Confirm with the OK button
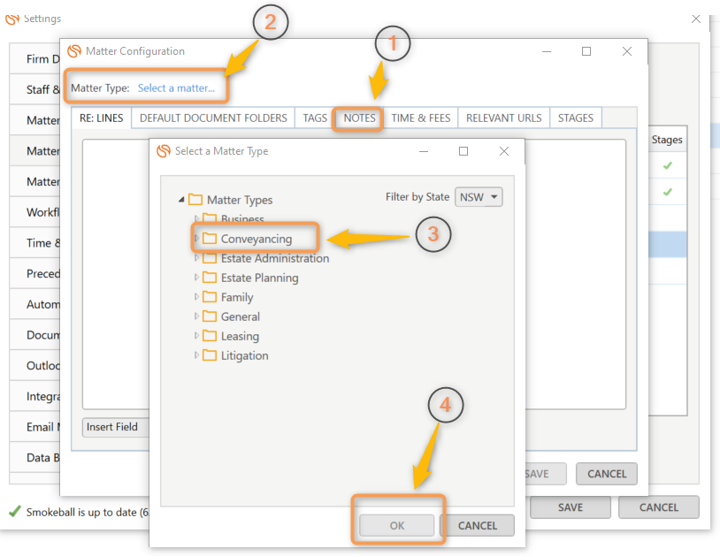 [397, 525]
